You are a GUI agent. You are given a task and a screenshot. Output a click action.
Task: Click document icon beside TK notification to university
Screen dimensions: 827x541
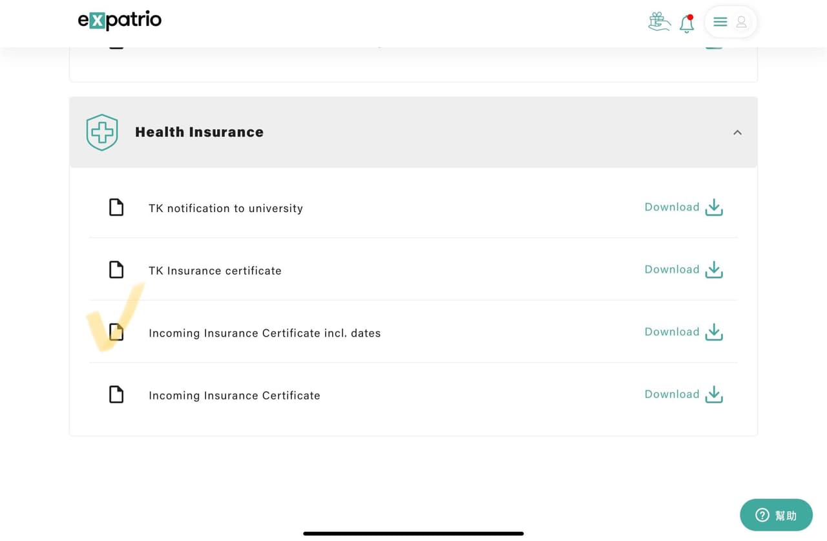[x=116, y=207]
